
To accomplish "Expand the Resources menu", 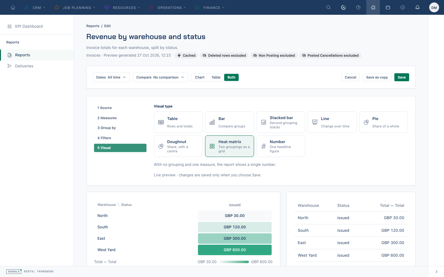I will click(122, 7).
